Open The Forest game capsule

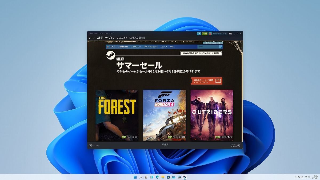117,115
